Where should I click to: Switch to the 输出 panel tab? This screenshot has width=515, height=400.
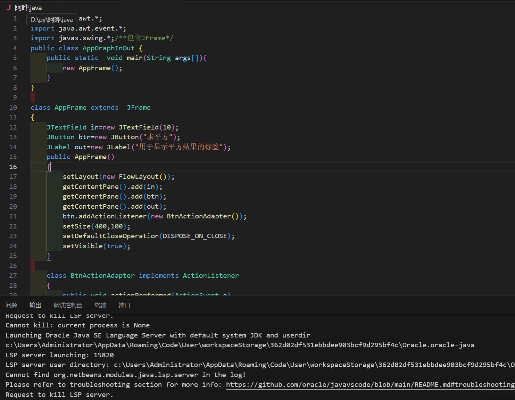35,305
